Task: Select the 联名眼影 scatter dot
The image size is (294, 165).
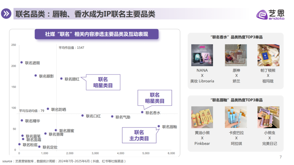Action: [36, 75]
